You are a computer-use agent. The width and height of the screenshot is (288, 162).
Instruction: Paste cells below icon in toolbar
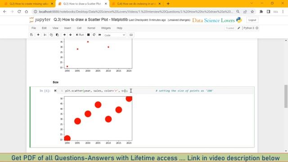(x=57, y=35)
